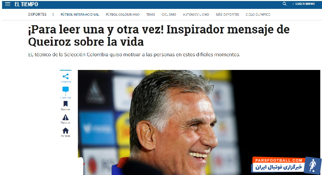The image size is (322, 175).
Task: Select the FÚTBOL COLOMBIANO tab
Action: pyautogui.click(x=123, y=15)
